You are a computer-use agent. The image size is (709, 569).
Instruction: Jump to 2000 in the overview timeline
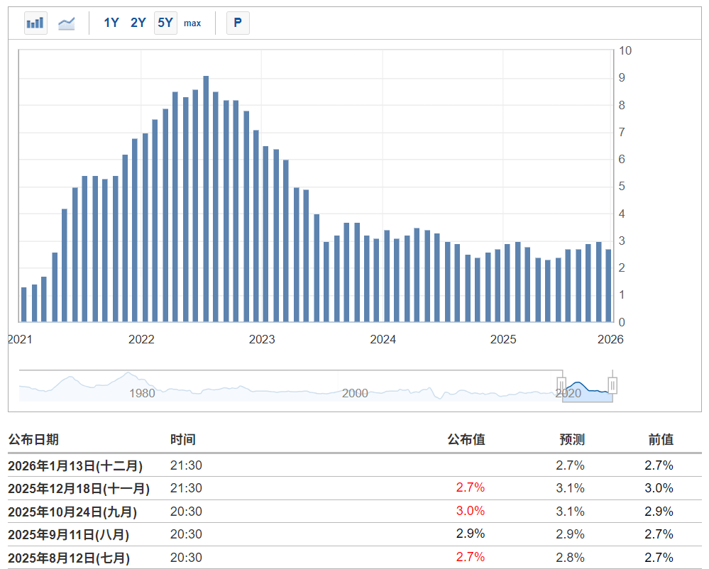(x=355, y=393)
